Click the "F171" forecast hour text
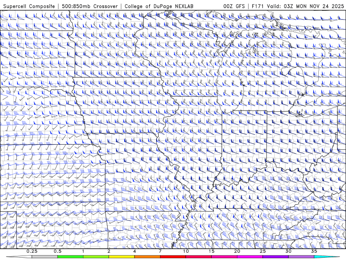 click(258, 6)
